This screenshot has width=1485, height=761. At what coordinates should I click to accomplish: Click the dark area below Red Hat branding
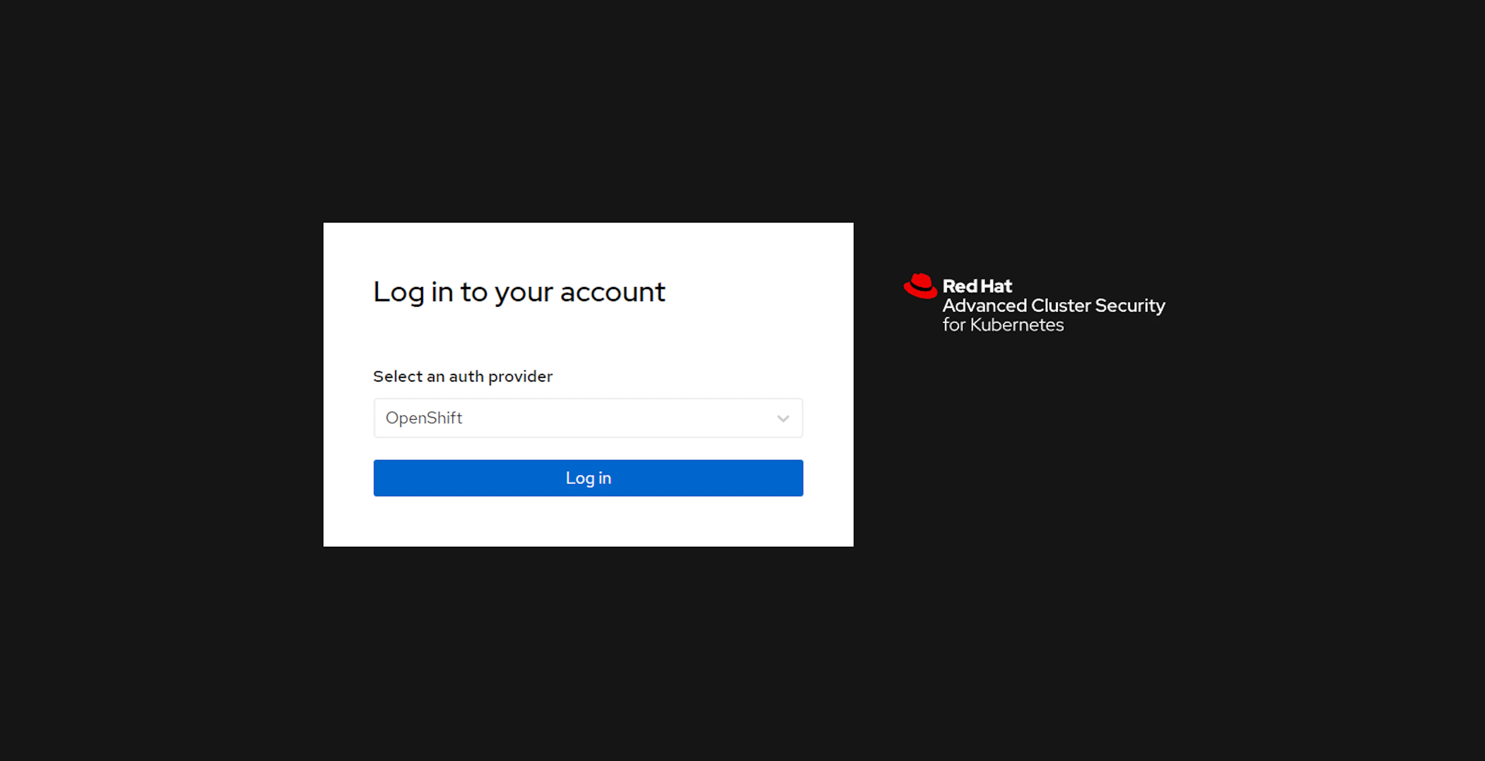[x=1038, y=461]
